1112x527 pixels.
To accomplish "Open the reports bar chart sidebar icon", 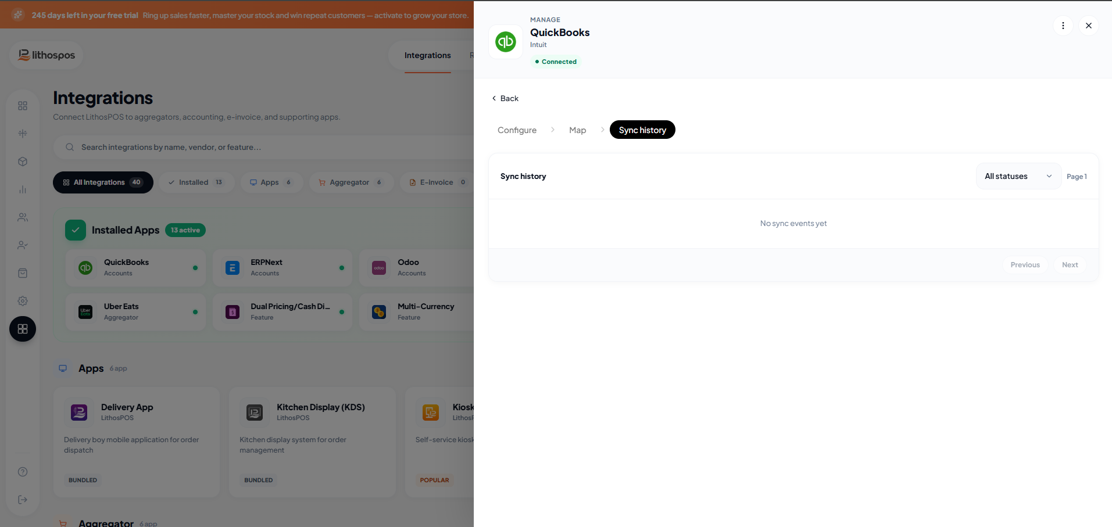I will tap(23, 189).
